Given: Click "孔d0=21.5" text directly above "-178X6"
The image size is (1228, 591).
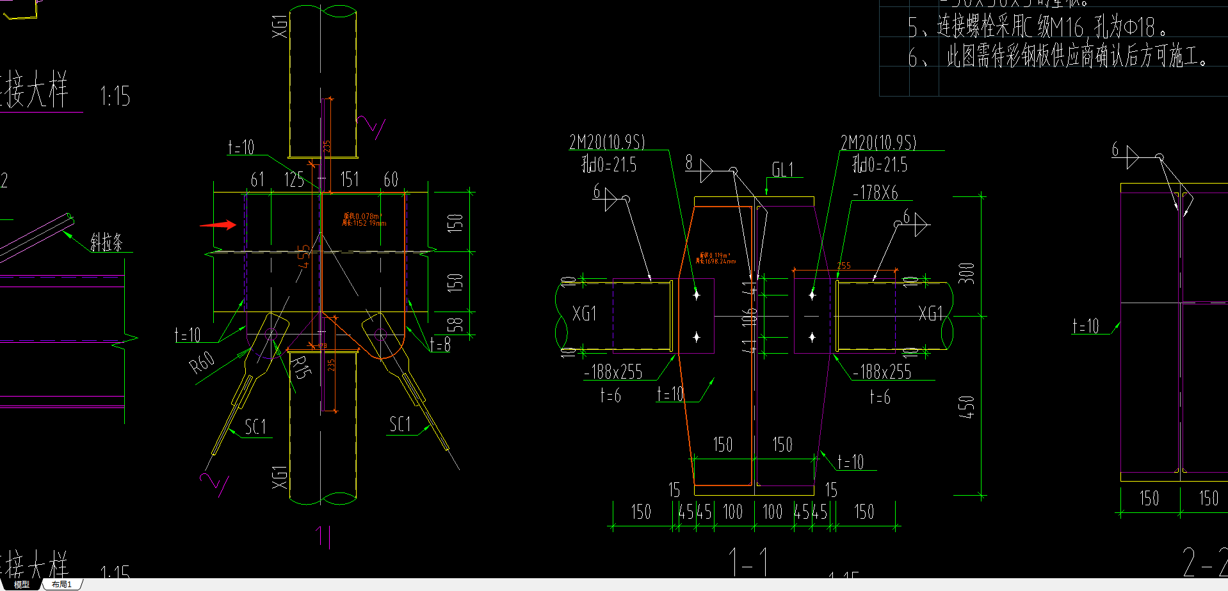Looking at the screenshot, I should pos(880,165).
